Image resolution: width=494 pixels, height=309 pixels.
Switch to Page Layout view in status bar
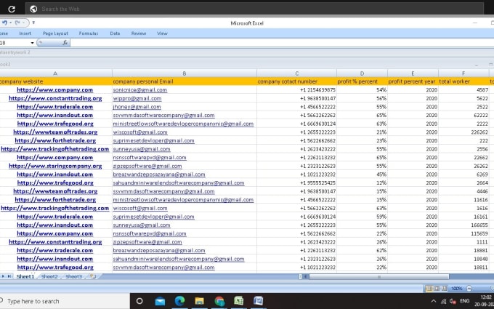(x=437, y=288)
